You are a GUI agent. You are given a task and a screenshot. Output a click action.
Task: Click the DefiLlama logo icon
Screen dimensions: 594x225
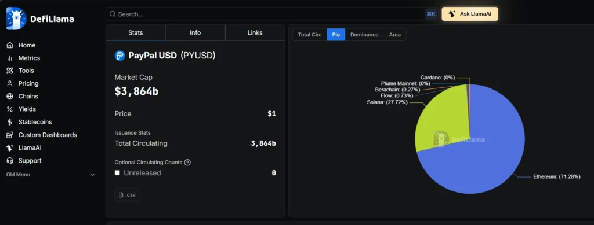pyautogui.click(x=16, y=18)
